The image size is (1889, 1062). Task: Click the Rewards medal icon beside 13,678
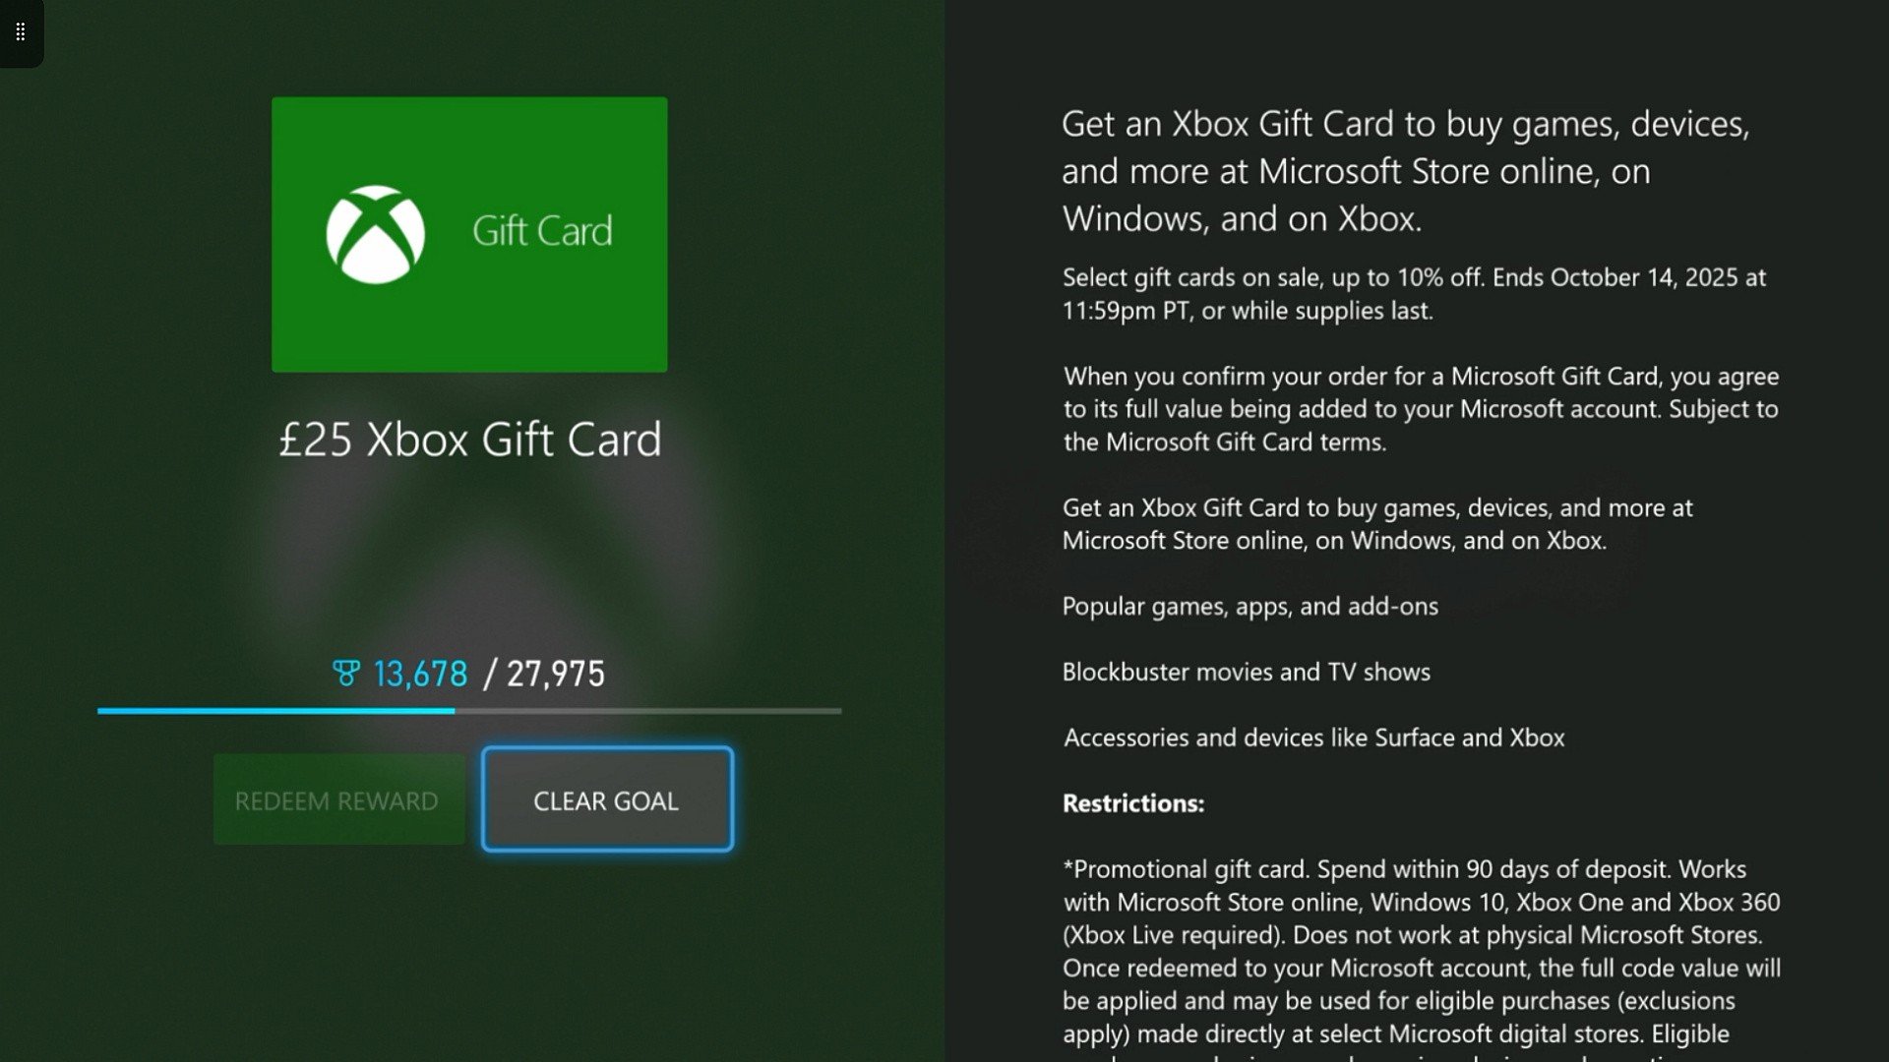click(x=346, y=674)
